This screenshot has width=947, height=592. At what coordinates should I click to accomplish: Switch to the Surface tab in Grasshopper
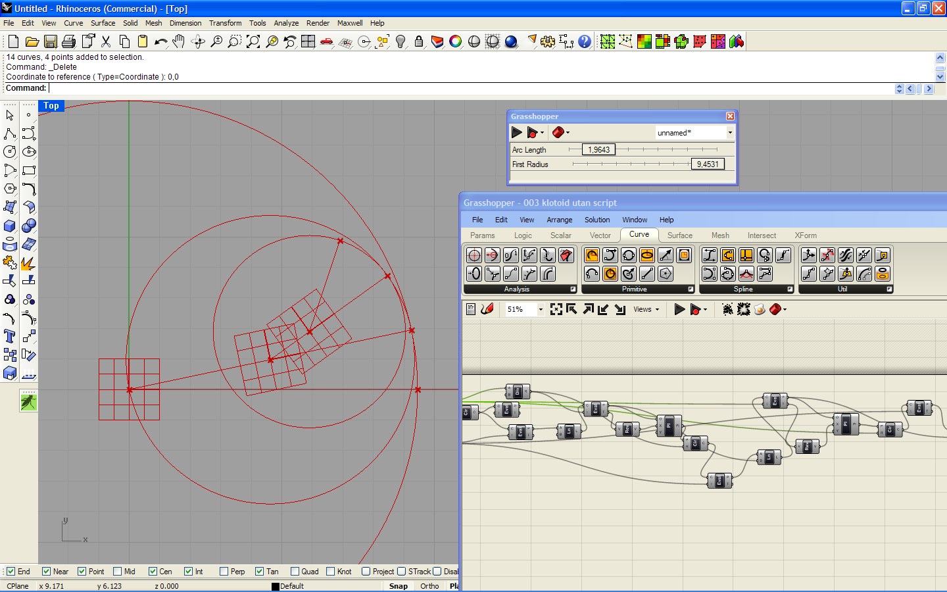679,235
